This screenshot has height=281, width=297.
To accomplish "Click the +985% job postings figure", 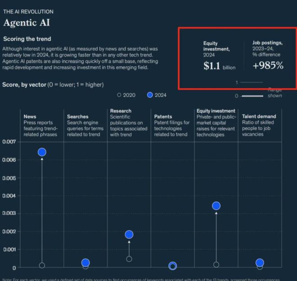I will coord(268,65).
